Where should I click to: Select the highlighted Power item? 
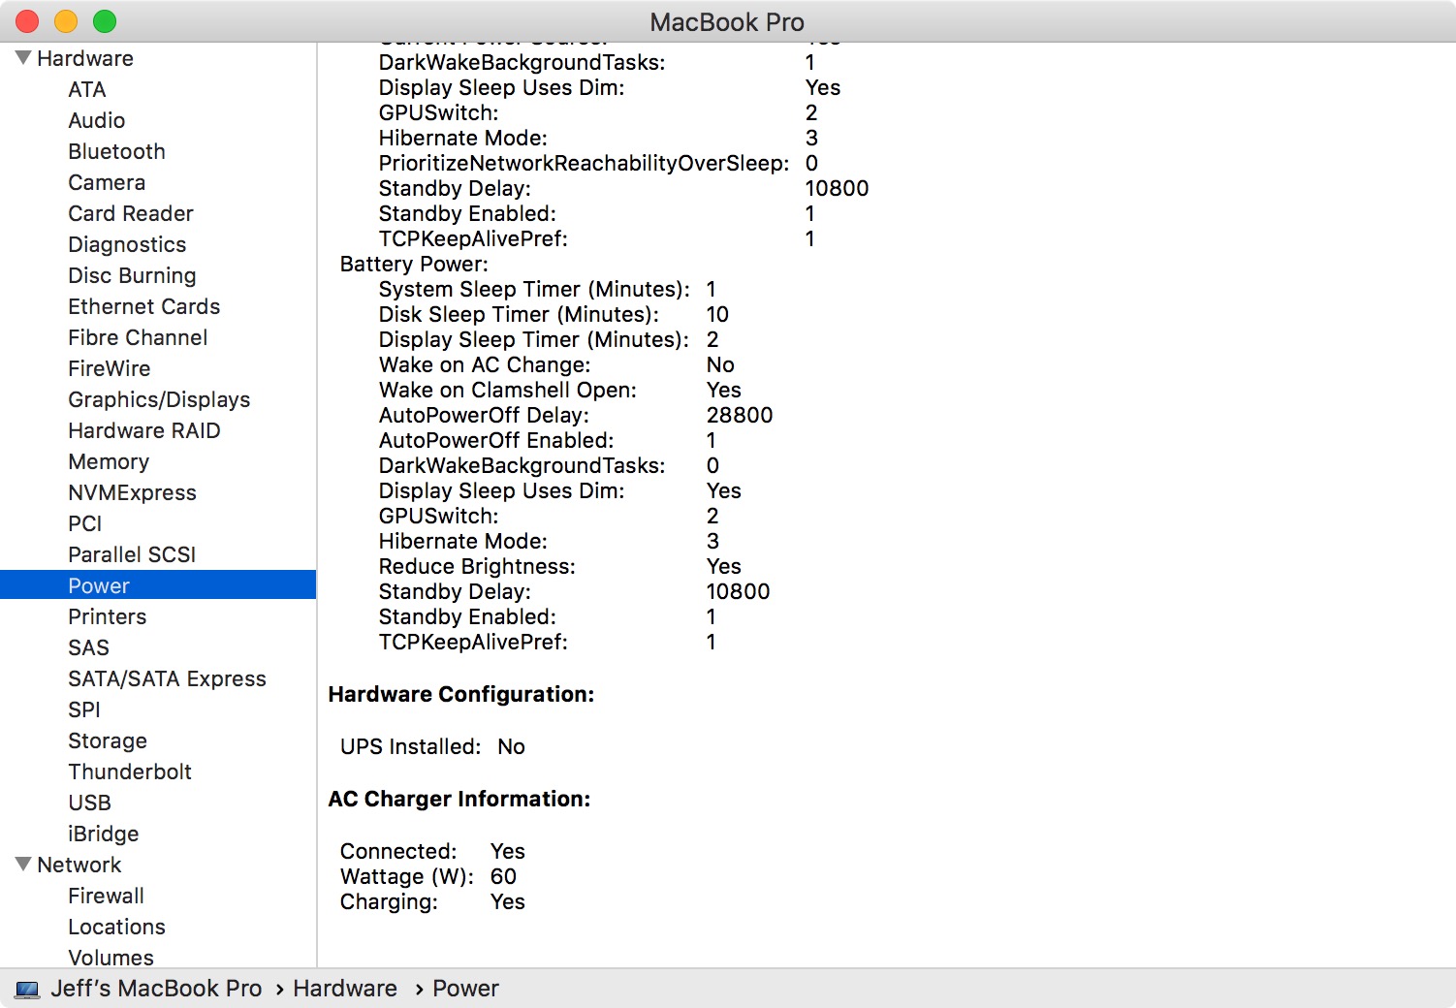click(x=99, y=585)
